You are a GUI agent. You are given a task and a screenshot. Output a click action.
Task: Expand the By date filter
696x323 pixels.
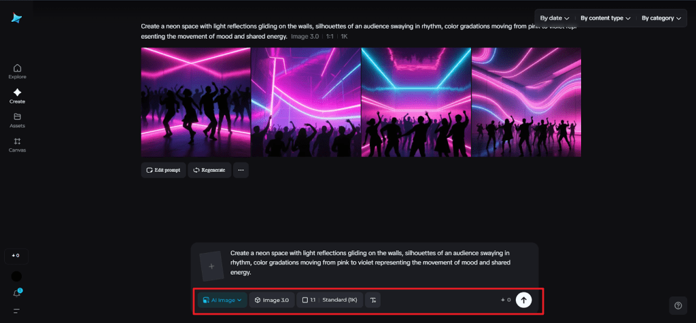[555, 18]
